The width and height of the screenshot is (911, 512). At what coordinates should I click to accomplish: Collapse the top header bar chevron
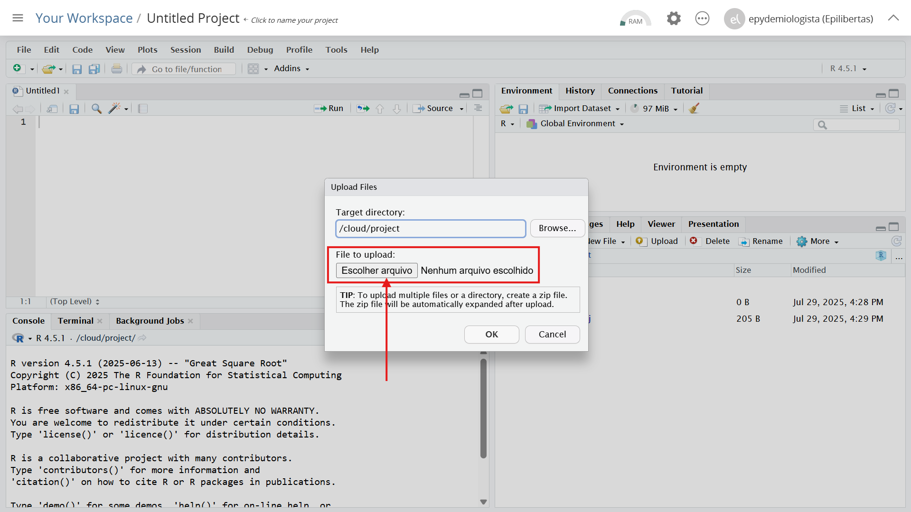coord(893,18)
